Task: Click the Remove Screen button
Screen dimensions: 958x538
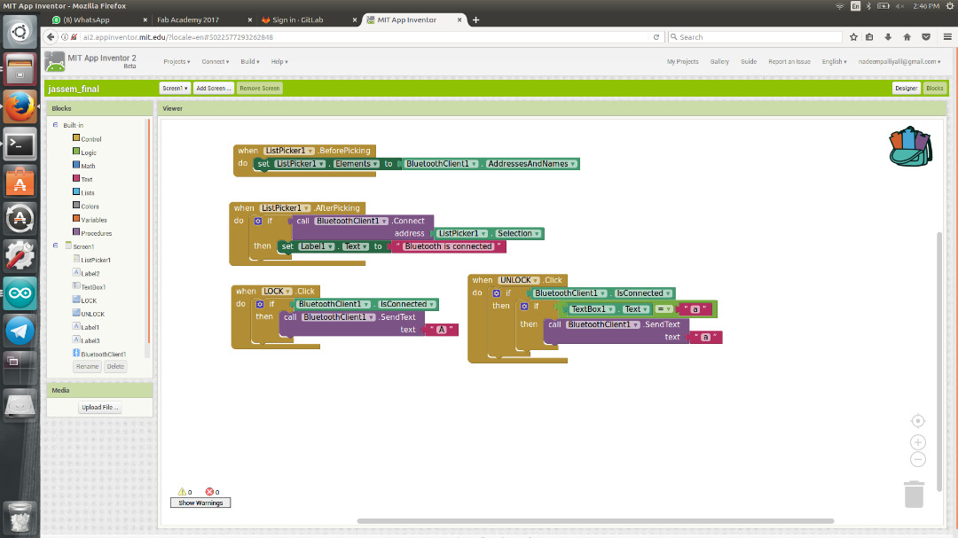Action: click(x=260, y=88)
